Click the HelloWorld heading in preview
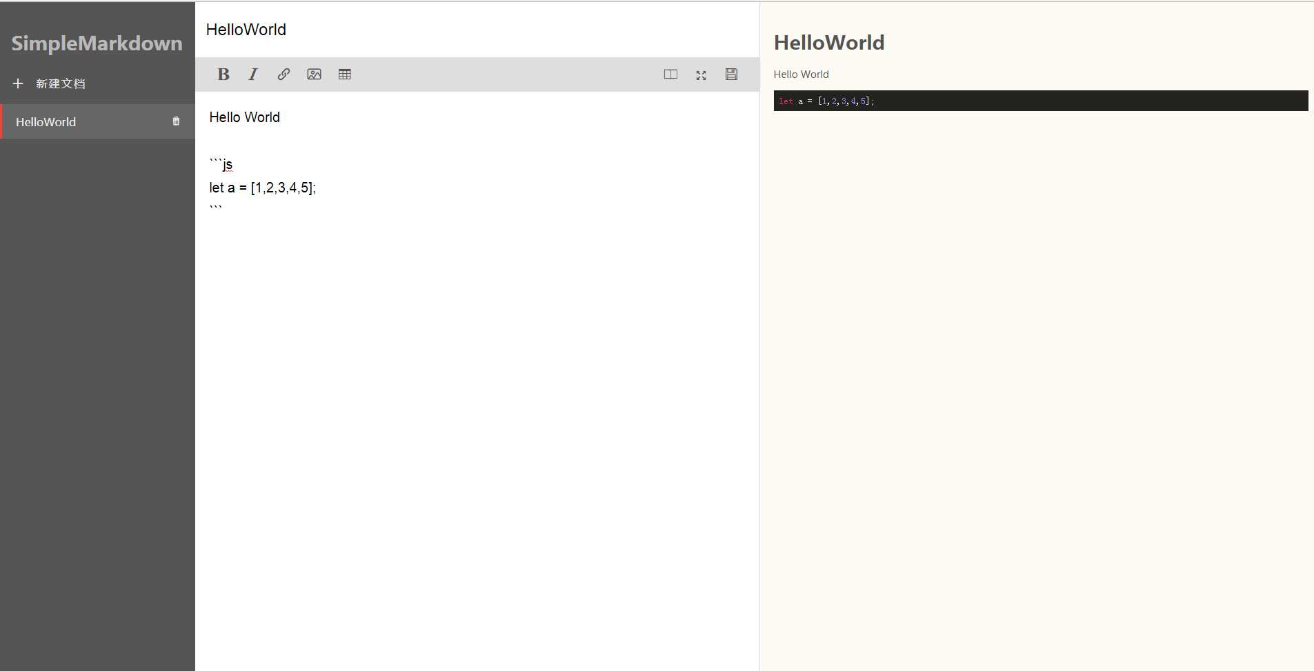This screenshot has width=1314, height=671. pos(829,43)
